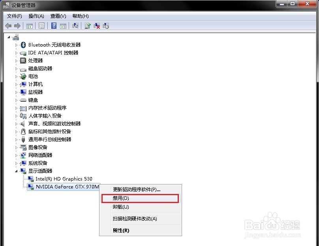Open the 帮助(H) menu

(81, 16)
